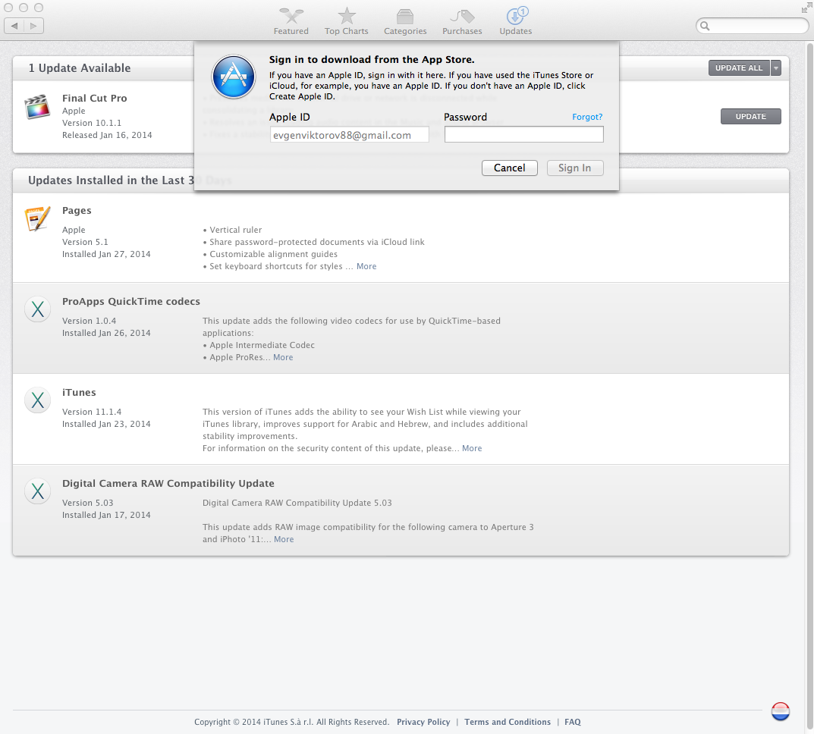
Task: Go to Purchases tab
Action: (x=462, y=22)
